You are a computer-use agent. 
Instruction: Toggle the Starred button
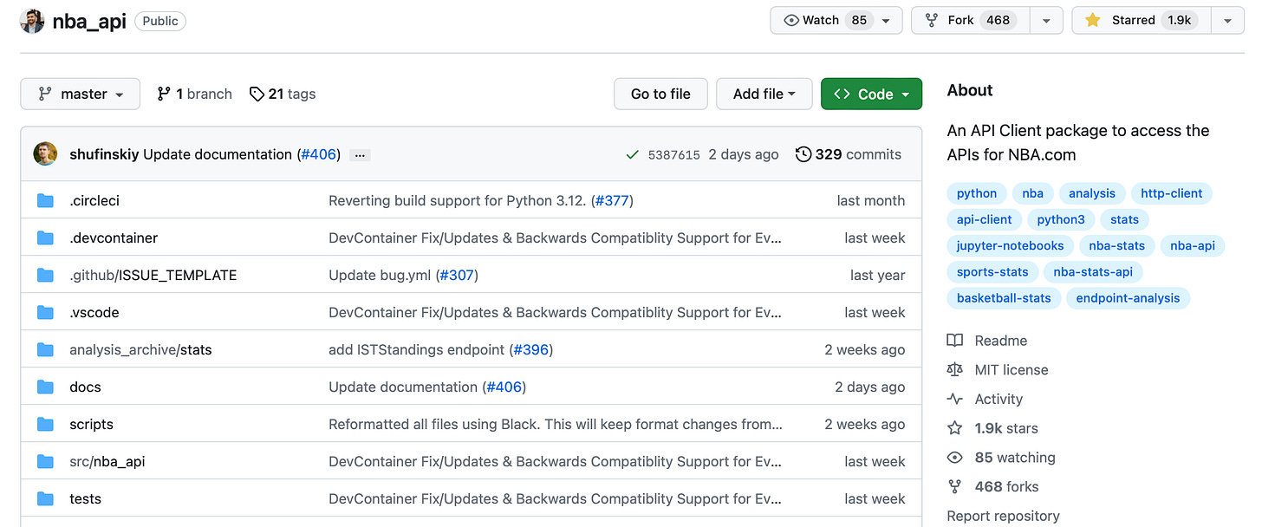(1142, 20)
